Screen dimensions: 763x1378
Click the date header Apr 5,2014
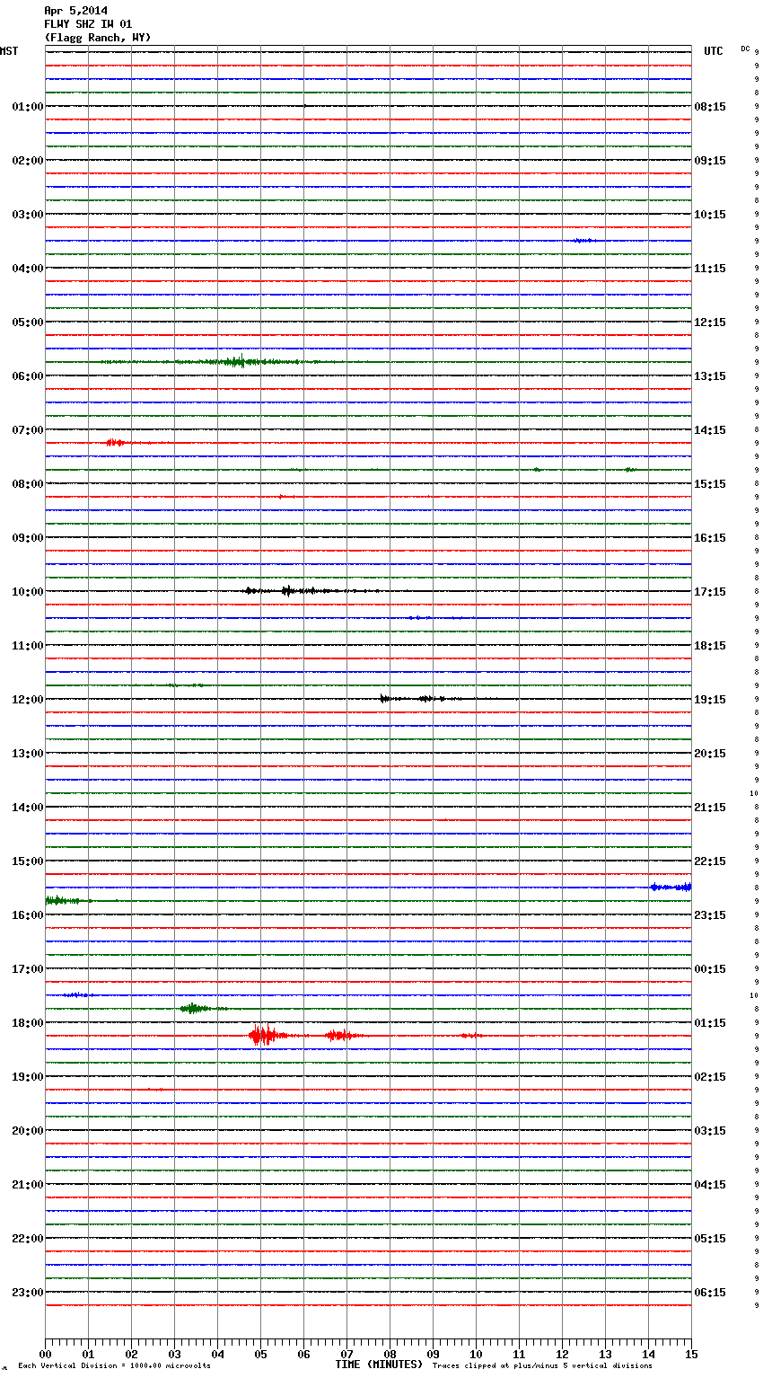(75, 11)
